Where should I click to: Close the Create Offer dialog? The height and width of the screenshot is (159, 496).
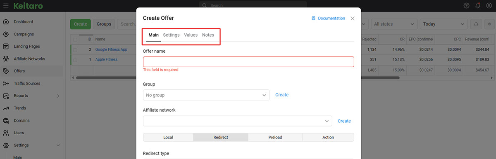tap(353, 18)
